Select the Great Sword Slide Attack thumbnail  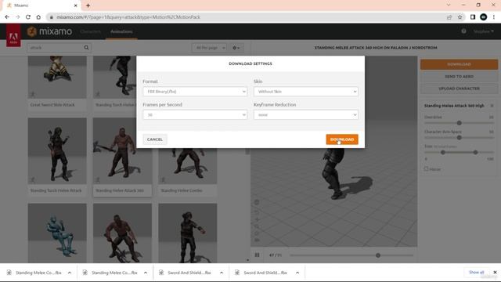pyautogui.click(x=57, y=77)
